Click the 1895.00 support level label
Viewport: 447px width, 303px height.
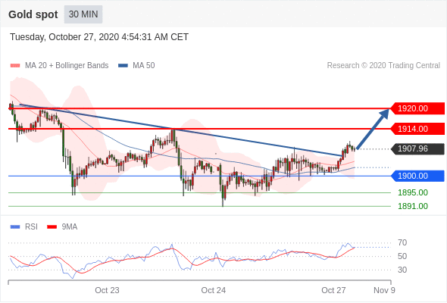pyautogui.click(x=413, y=192)
